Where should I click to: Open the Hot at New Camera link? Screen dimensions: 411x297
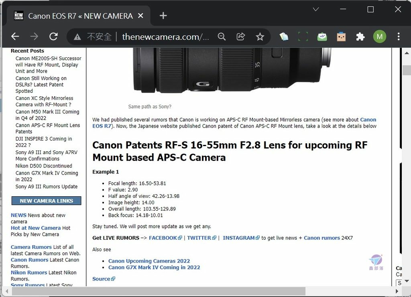36,228
